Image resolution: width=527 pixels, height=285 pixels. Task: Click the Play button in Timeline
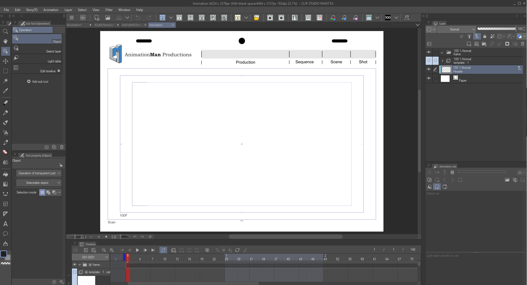click(137, 250)
